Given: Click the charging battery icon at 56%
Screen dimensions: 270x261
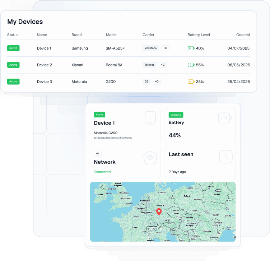Looking at the screenshot, I should point(191,65).
